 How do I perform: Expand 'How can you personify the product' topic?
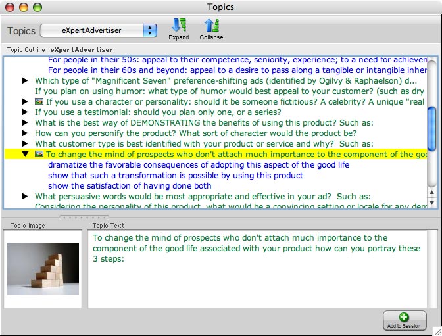pos(25,133)
